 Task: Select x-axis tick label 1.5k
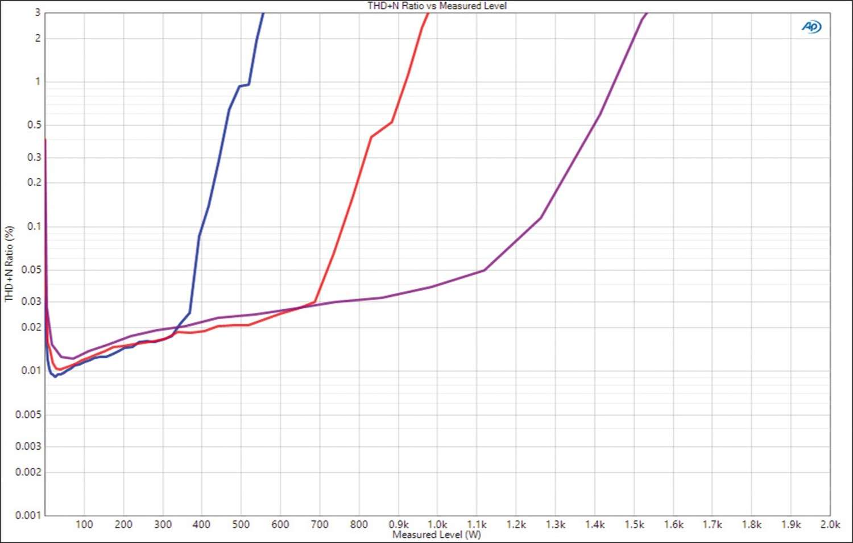[x=634, y=524]
